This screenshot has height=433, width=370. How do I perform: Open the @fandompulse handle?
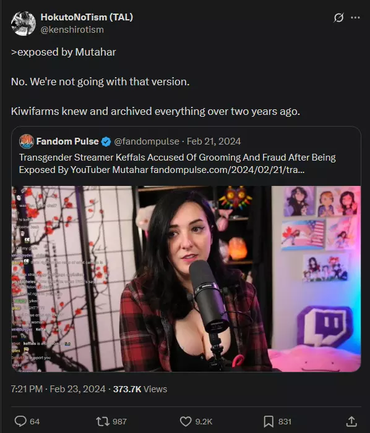click(x=147, y=141)
